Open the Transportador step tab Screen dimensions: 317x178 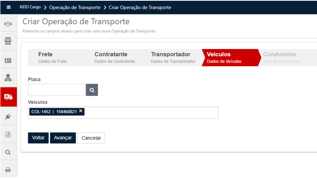tap(173, 57)
